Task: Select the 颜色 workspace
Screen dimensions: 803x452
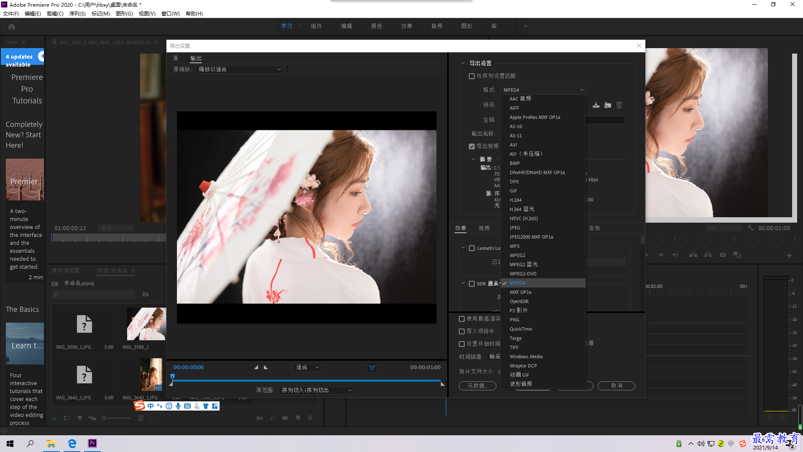Action: pyautogui.click(x=376, y=26)
